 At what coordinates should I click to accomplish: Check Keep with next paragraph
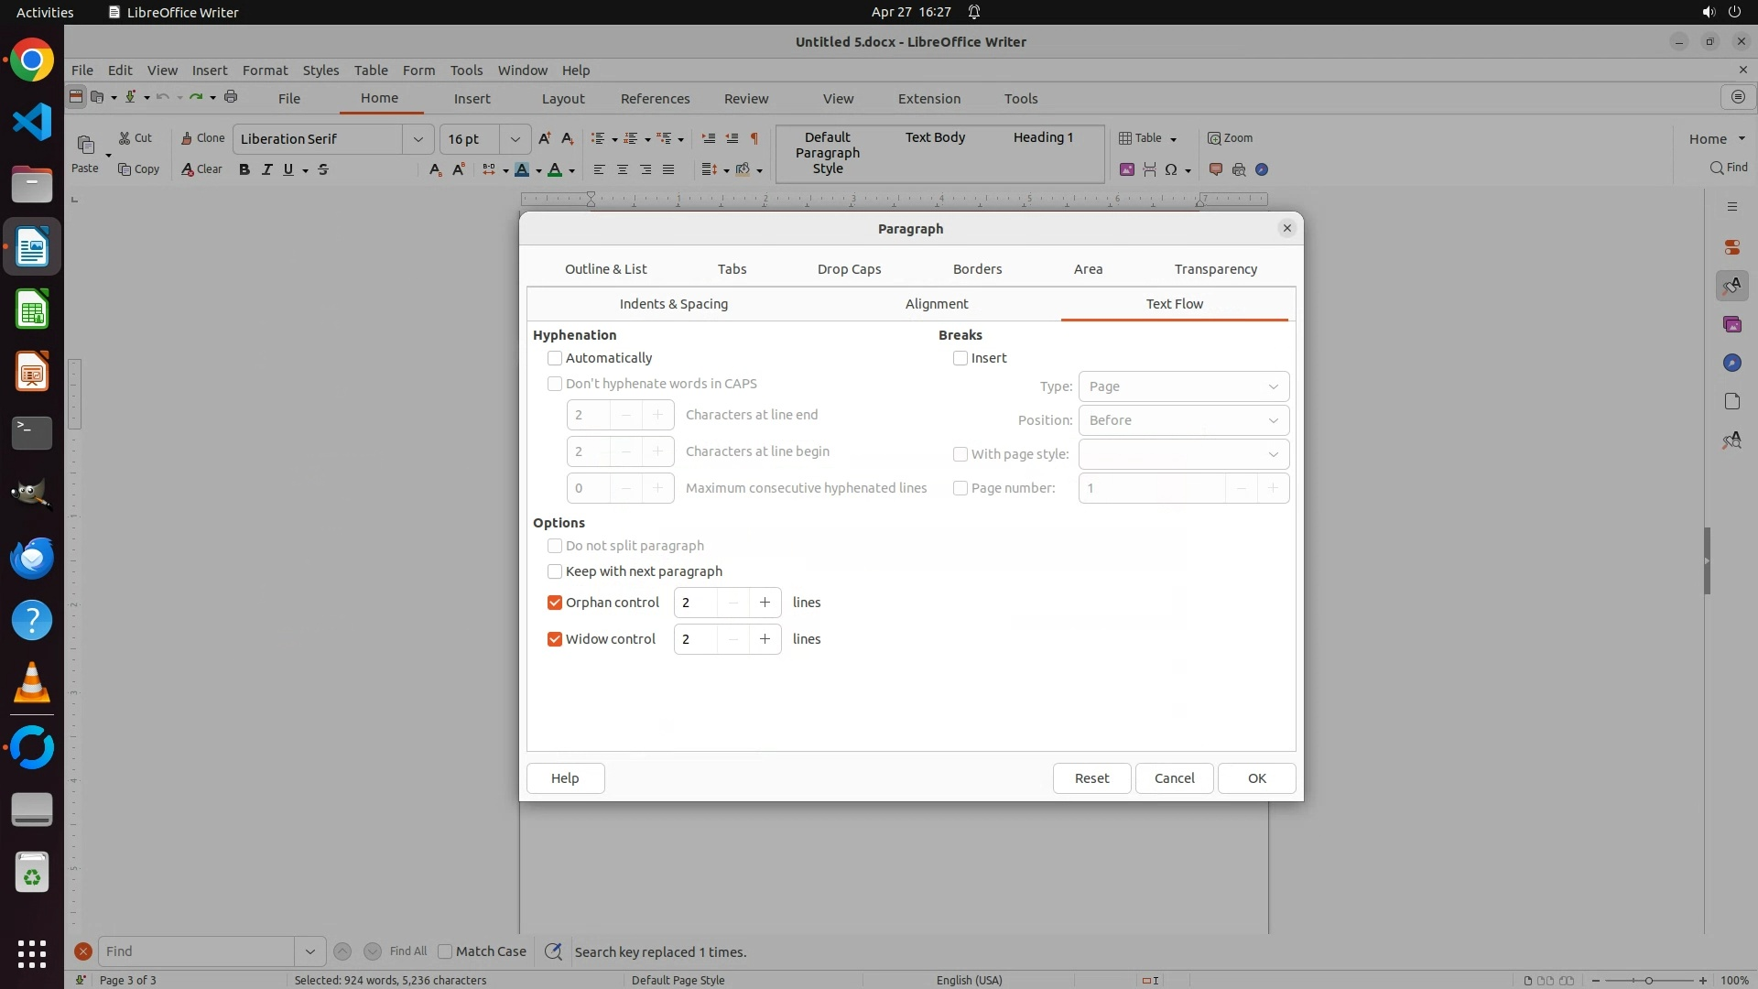pos(555,571)
